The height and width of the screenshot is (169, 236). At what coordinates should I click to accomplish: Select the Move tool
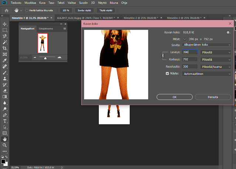point(5,24)
